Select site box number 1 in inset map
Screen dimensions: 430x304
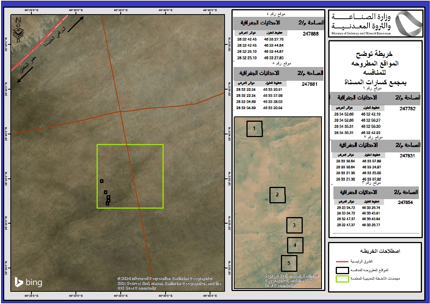[x=254, y=129]
